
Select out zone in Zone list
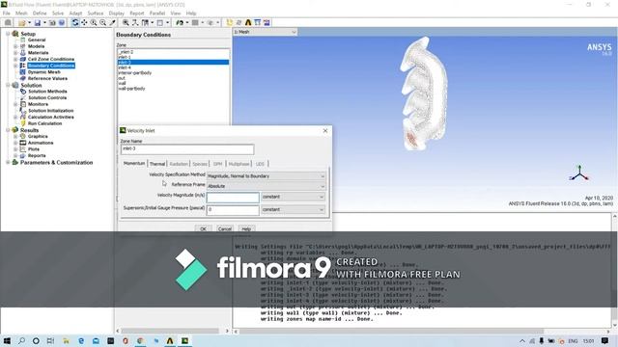[x=173, y=78]
